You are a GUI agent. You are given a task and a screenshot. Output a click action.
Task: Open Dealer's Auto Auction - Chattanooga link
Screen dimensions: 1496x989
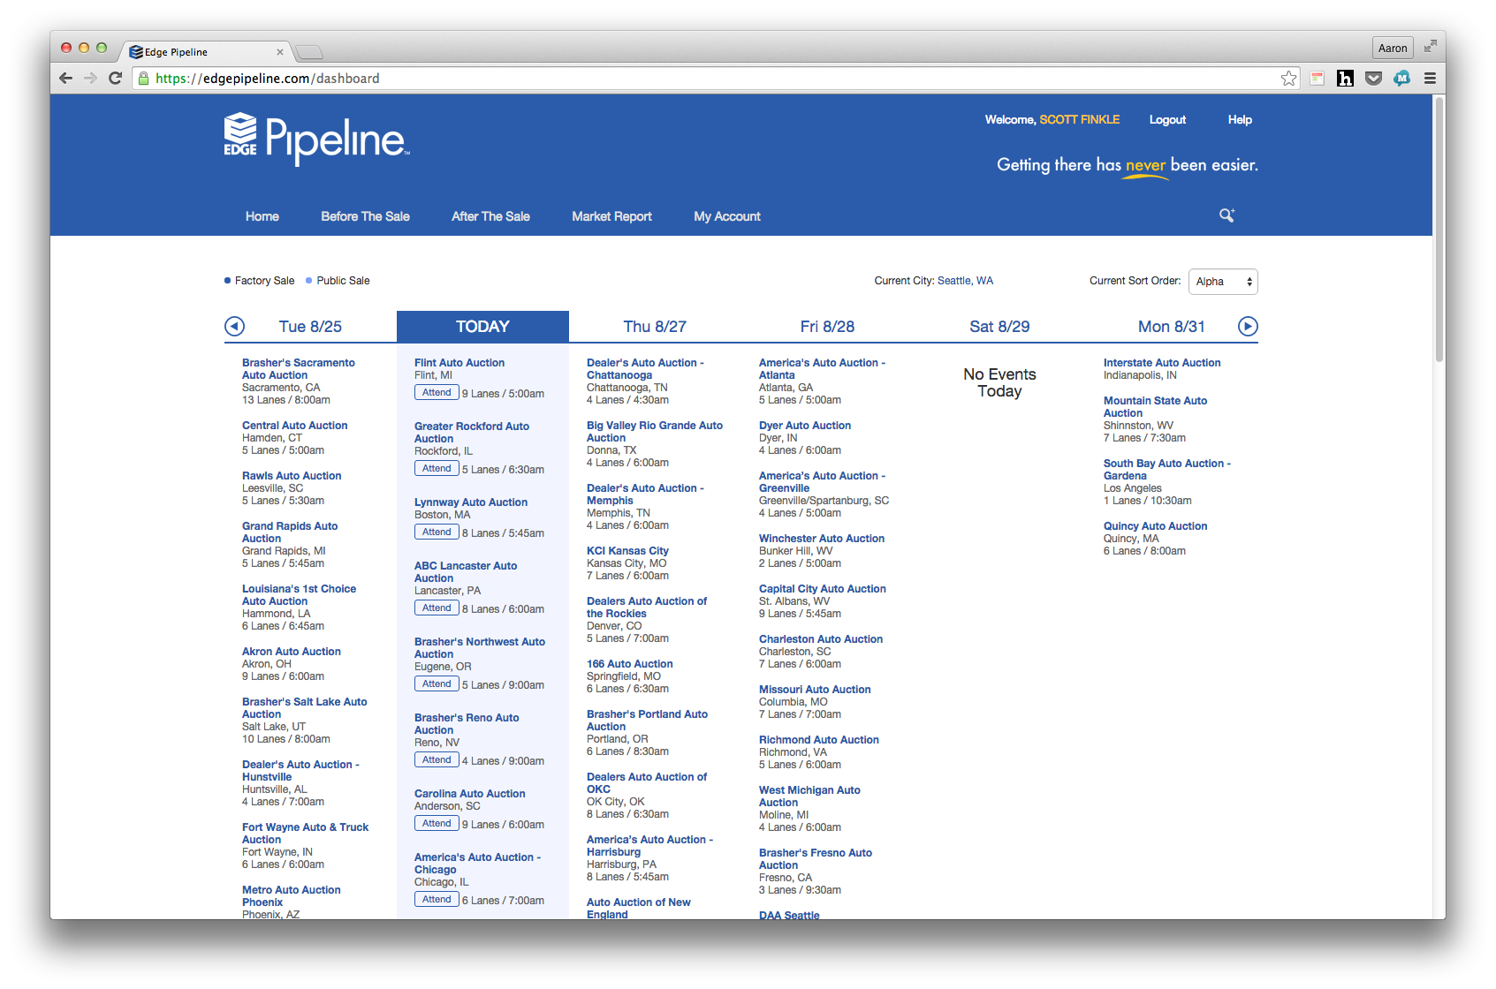(x=645, y=369)
